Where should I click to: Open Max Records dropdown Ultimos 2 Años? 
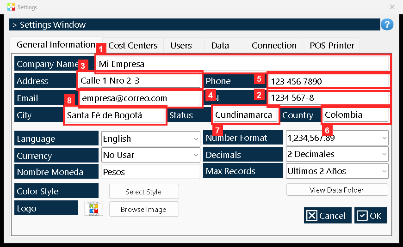click(x=337, y=171)
